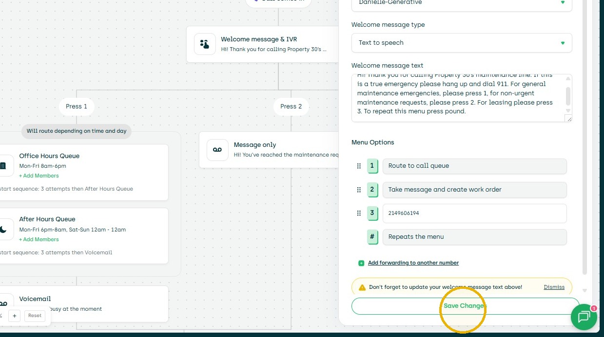Screen dimensions: 604x337
Task: Click the text area resize grip
Action: (x=569, y=119)
